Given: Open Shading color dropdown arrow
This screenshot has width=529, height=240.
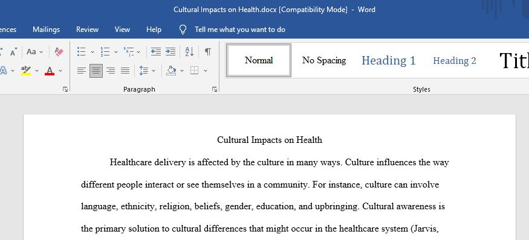Looking at the screenshot, I should pyautogui.click(x=182, y=71).
